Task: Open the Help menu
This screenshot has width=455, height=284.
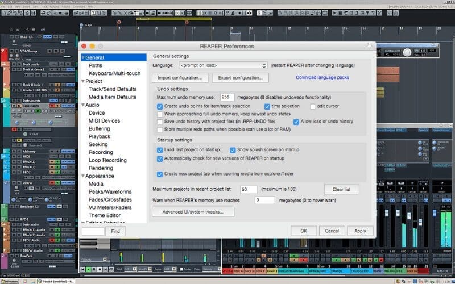Action: click(90, 6)
